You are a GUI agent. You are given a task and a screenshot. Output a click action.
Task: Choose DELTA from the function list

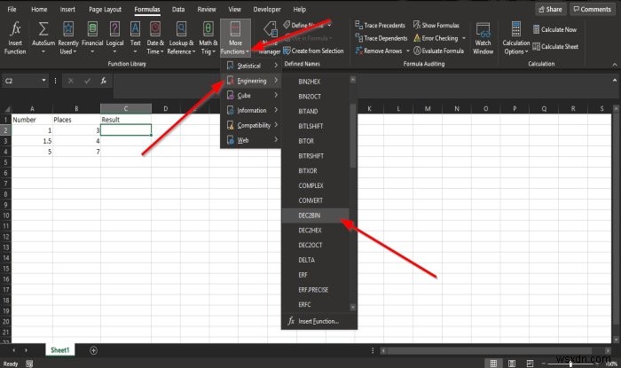click(x=315, y=260)
